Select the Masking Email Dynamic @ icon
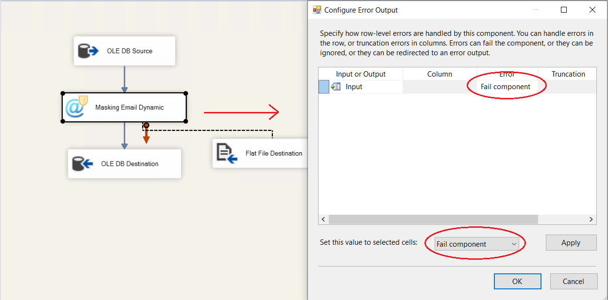The height and width of the screenshot is (300, 608). coord(76,107)
